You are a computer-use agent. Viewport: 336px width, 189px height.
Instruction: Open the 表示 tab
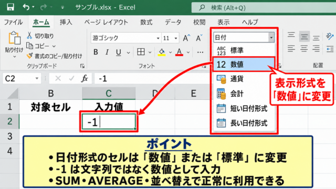click(224, 22)
